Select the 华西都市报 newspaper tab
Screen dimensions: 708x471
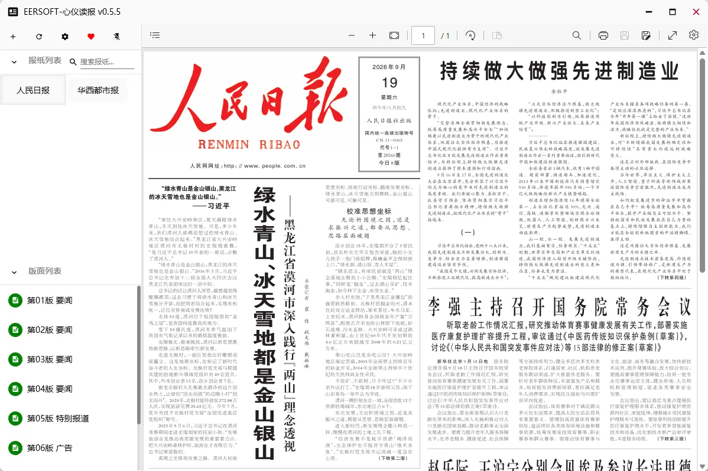98,90
